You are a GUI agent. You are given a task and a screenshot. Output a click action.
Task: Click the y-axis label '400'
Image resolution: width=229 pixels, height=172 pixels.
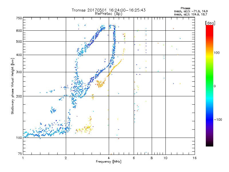[x=19, y=55]
